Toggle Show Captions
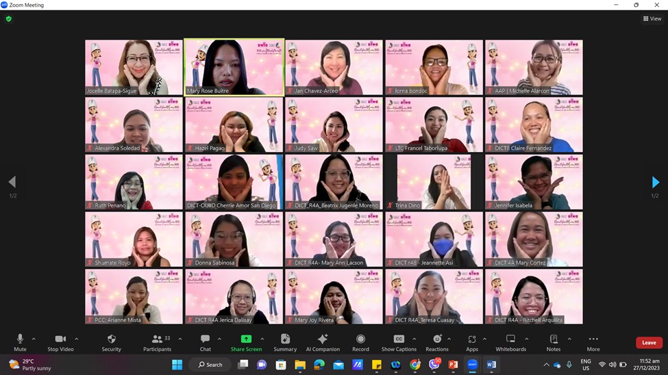The image size is (668, 375). (399, 341)
